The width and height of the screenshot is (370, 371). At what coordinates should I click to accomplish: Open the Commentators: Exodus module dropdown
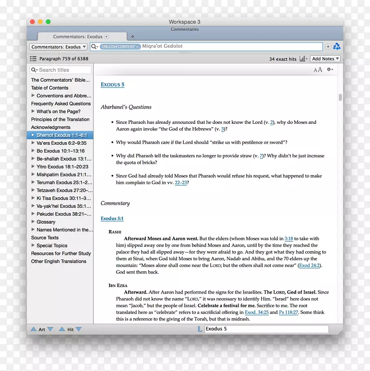point(58,47)
